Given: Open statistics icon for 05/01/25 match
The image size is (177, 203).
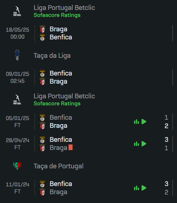Looking at the screenshot, I should tap(137, 122).
